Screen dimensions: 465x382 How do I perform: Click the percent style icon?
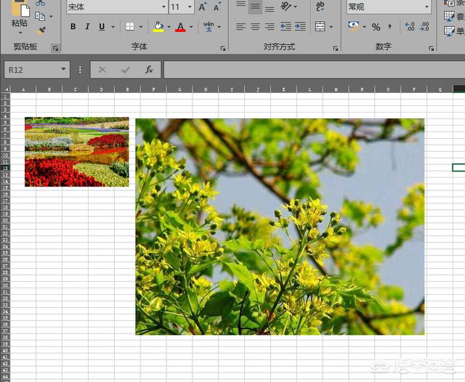click(x=376, y=27)
